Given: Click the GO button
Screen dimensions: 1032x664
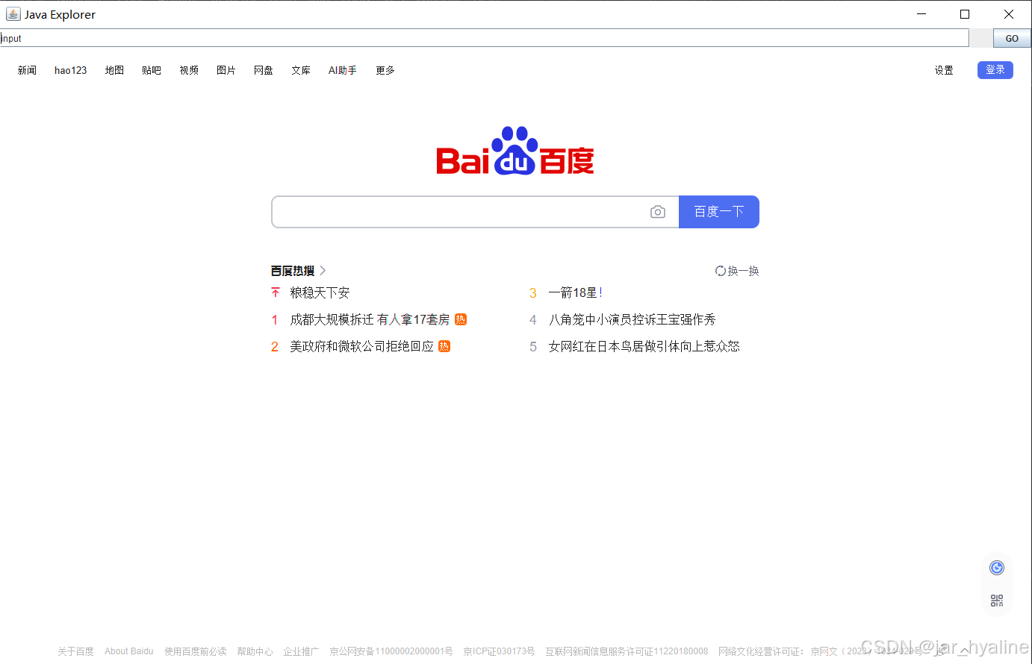Looking at the screenshot, I should point(1012,38).
